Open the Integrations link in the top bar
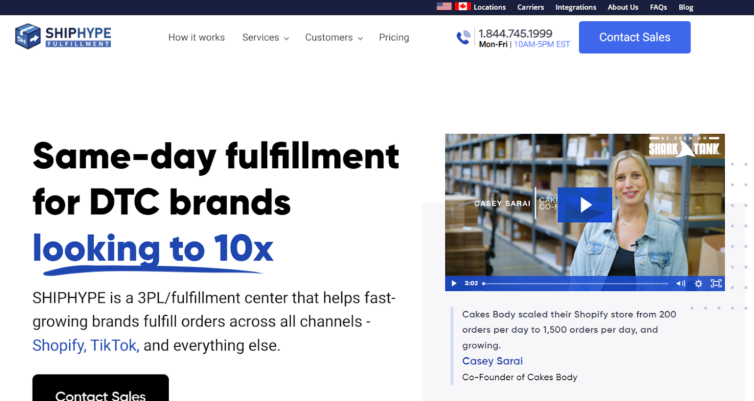 576,7
